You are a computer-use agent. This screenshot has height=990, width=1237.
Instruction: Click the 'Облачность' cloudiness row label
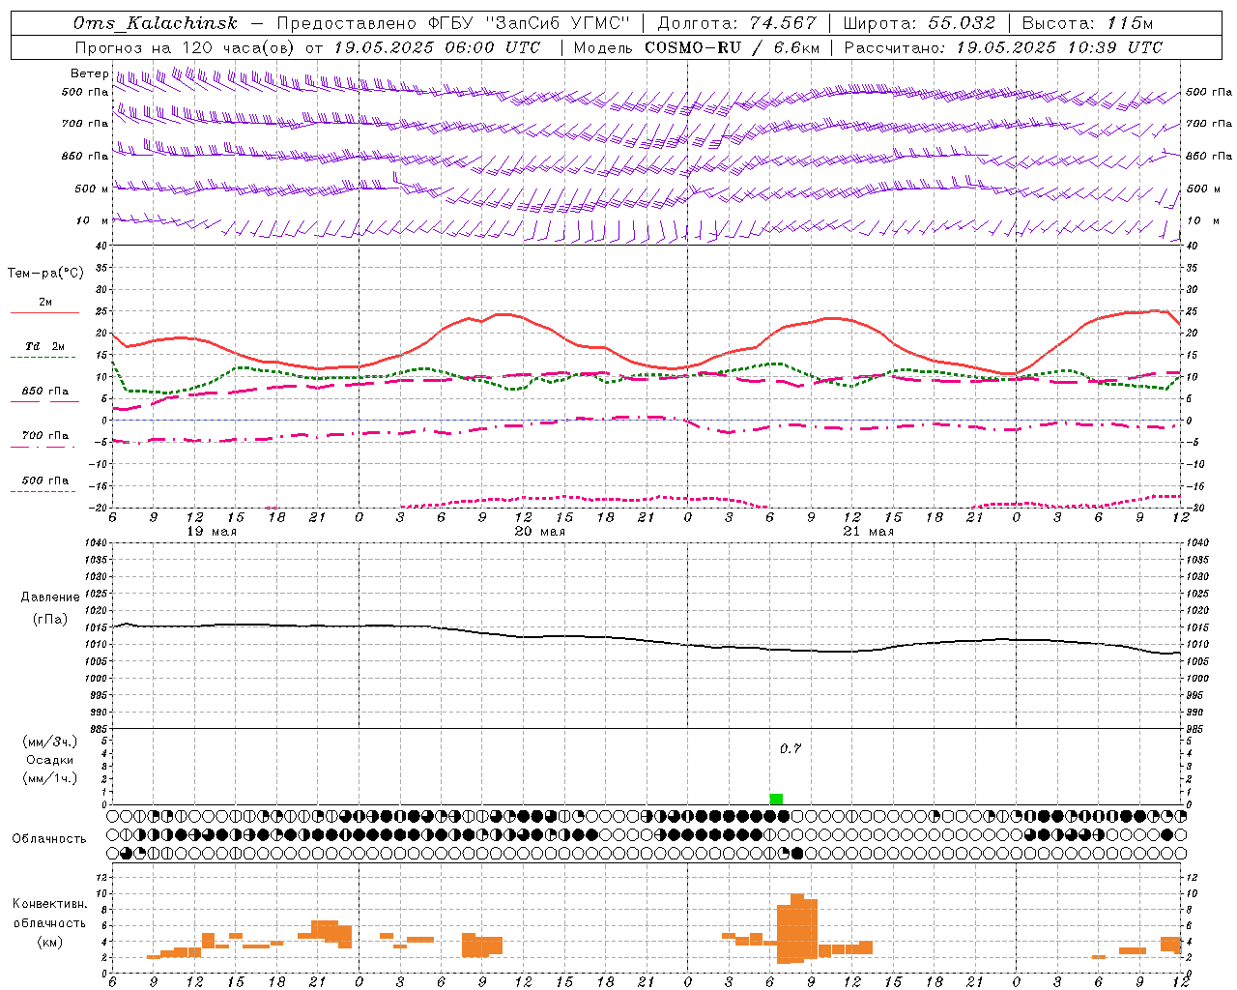pos(49,839)
